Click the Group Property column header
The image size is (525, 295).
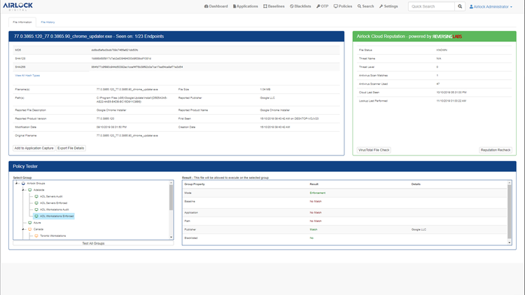click(x=195, y=184)
